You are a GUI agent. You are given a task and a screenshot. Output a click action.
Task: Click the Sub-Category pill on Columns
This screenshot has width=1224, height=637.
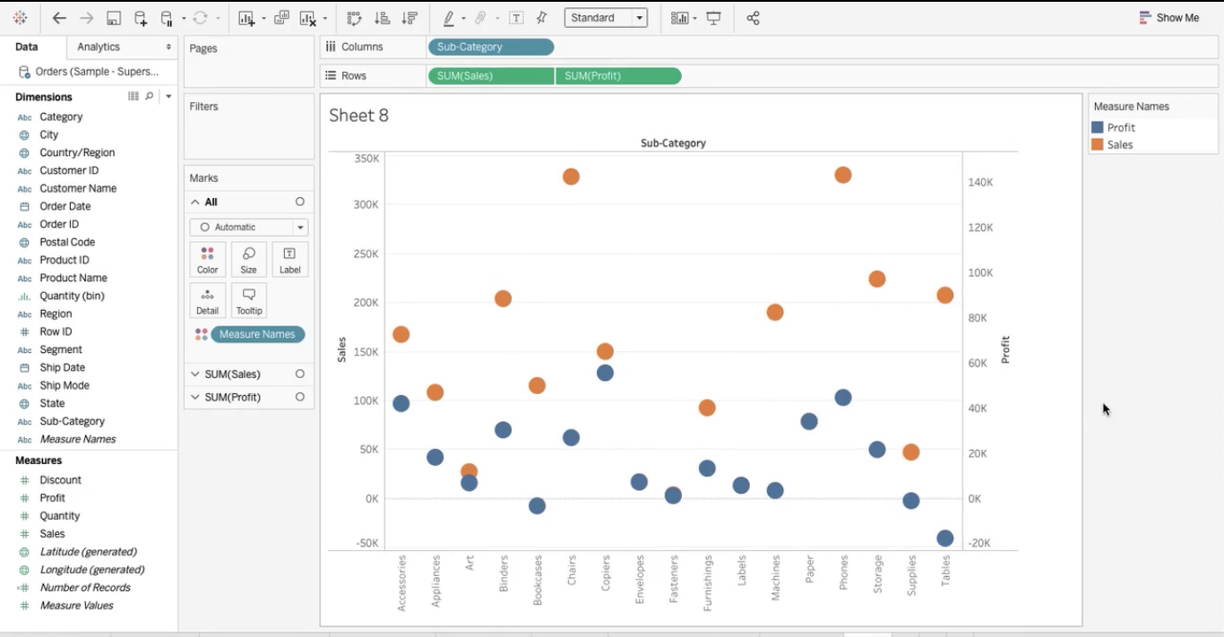tap(491, 47)
